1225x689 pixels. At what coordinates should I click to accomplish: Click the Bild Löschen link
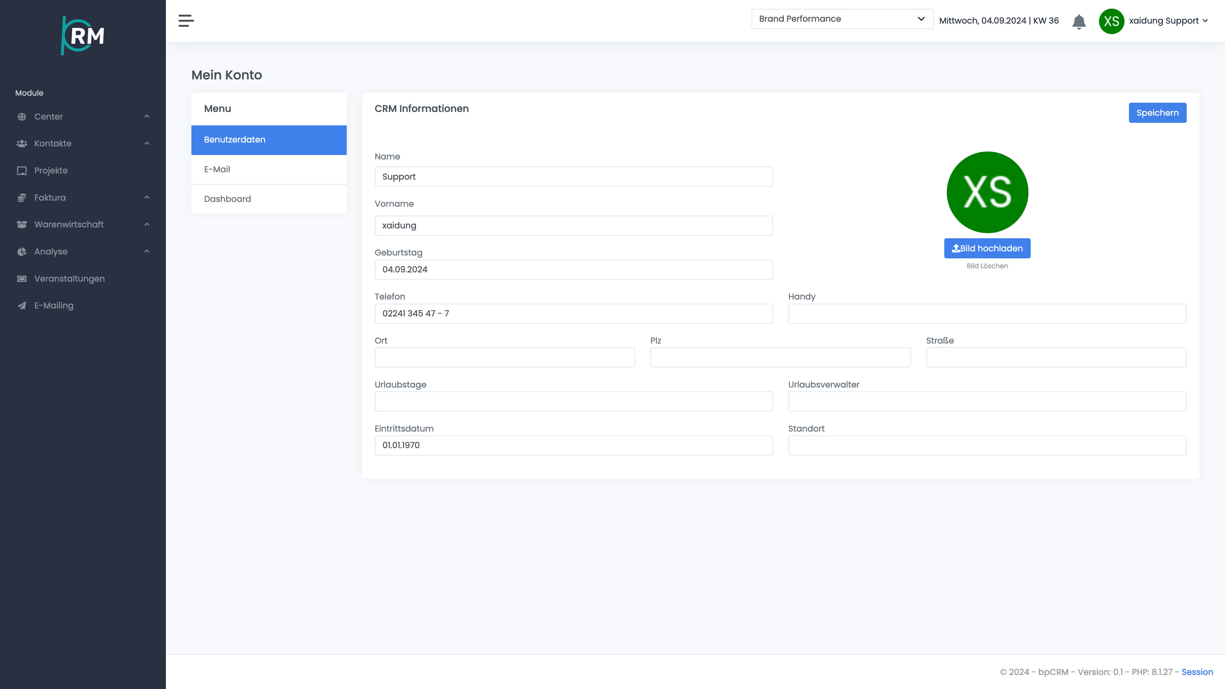pyautogui.click(x=987, y=266)
